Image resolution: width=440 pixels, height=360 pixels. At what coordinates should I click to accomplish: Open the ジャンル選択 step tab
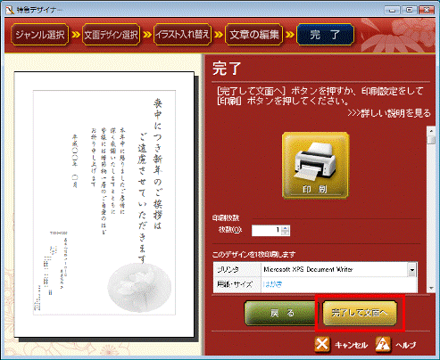pyautogui.click(x=40, y=35)
